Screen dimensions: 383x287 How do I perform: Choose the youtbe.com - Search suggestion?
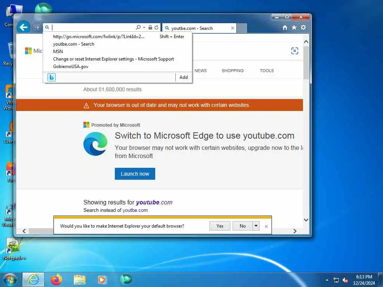[x=117, y=44]
